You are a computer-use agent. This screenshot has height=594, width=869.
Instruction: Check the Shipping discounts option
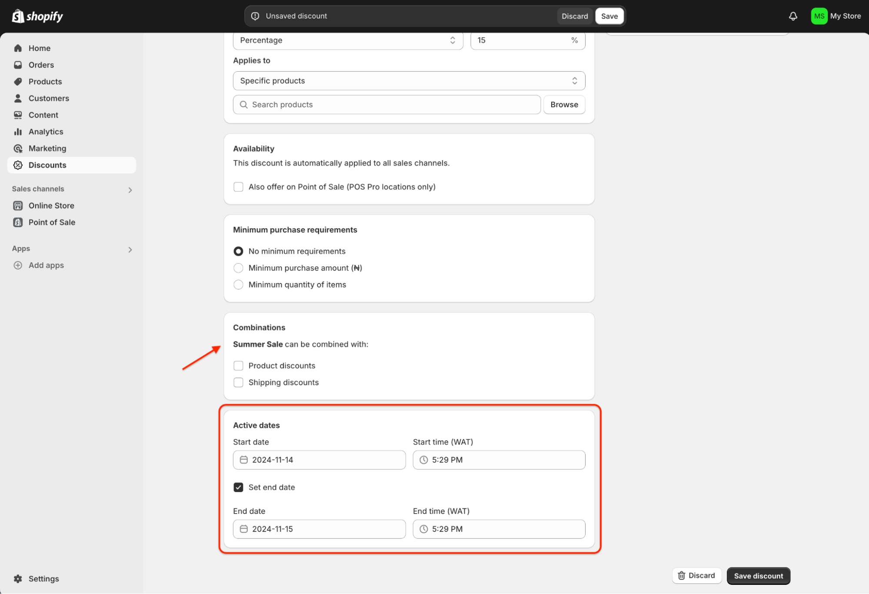[238, 382]
